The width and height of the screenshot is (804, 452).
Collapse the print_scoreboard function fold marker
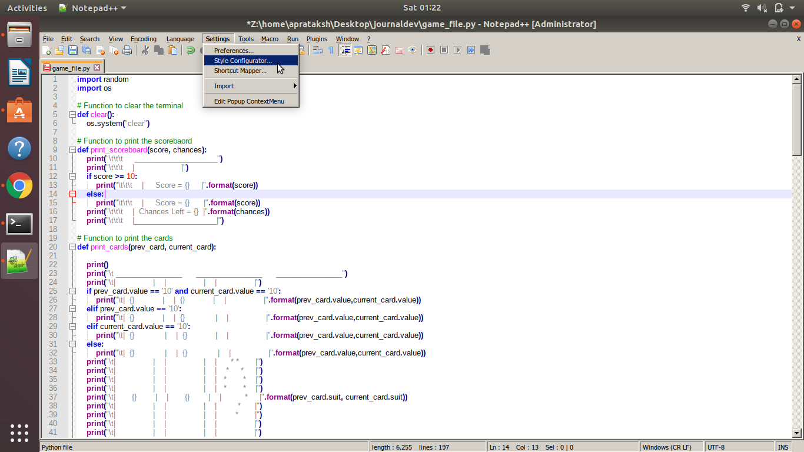coord(72,149)
